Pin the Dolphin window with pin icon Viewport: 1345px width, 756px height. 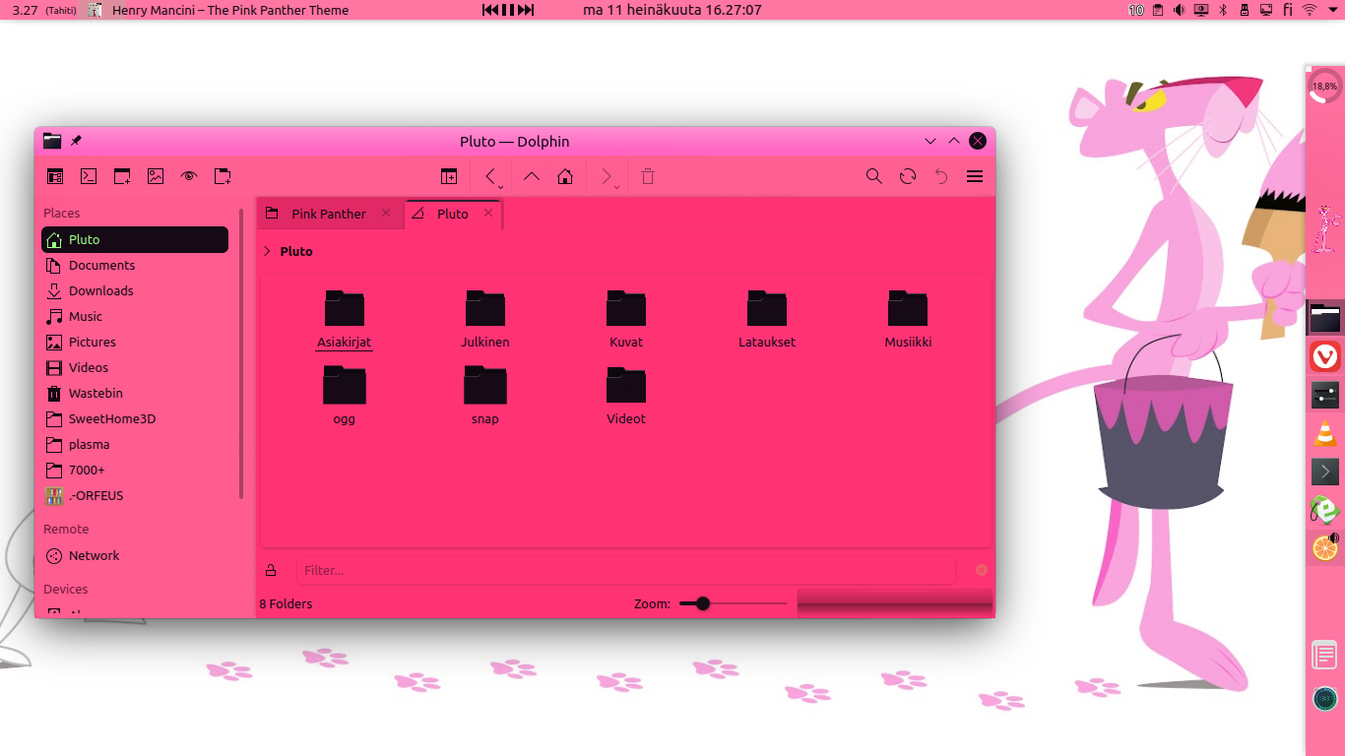76,141
